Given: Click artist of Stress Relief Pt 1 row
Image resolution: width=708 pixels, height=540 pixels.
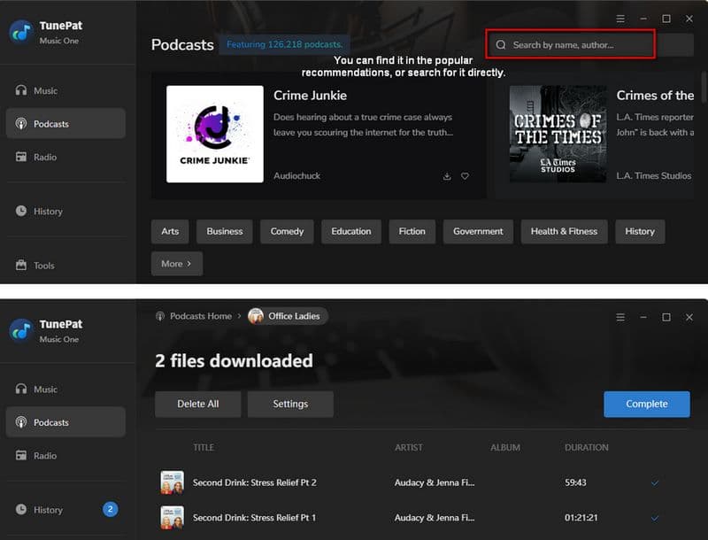Looking at the screenshot, I should (435, 517).
